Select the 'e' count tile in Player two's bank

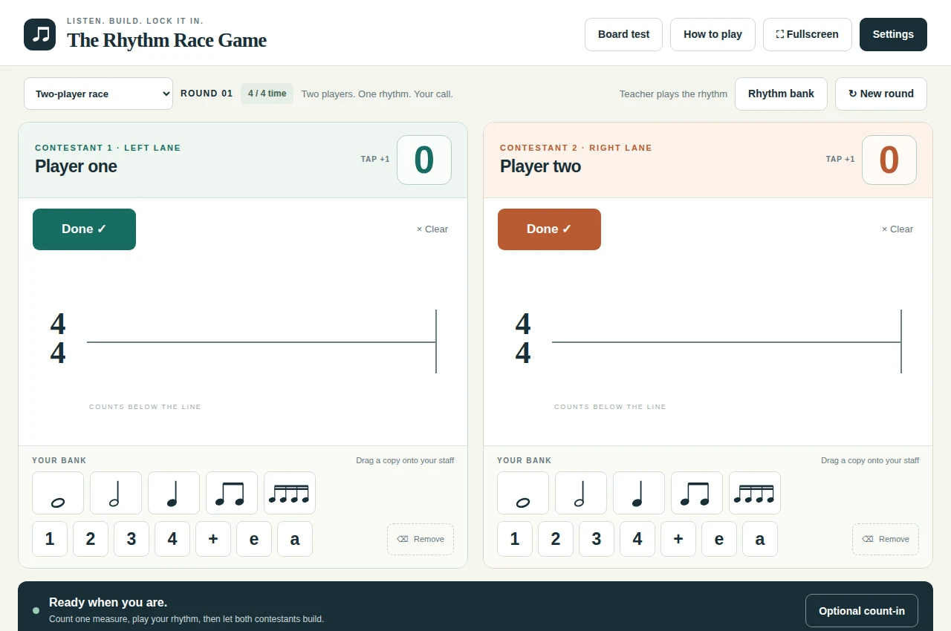point(719,539)
